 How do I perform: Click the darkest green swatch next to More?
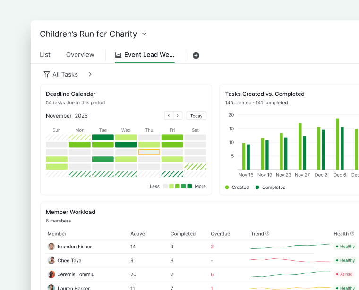(189, 186)
